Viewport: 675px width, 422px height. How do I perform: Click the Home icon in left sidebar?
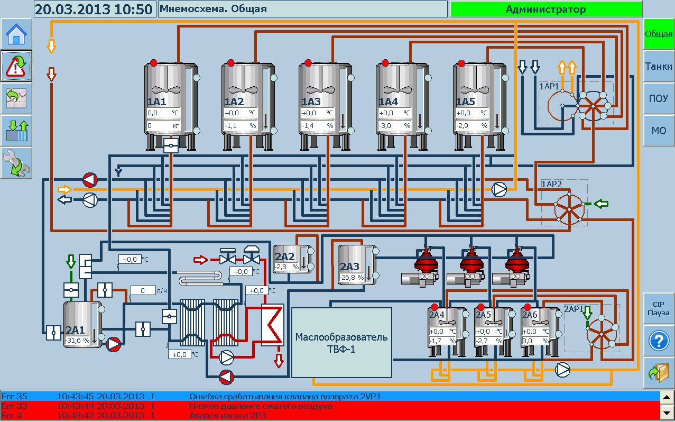tap(16, 34)
